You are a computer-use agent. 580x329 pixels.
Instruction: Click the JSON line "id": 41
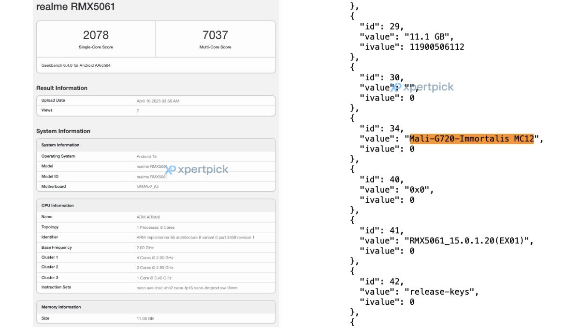pos(382,230)
